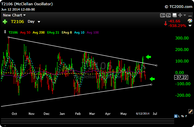
Task: Open the gray arrow menu beside move icon
Action: [x=185, y=15]
